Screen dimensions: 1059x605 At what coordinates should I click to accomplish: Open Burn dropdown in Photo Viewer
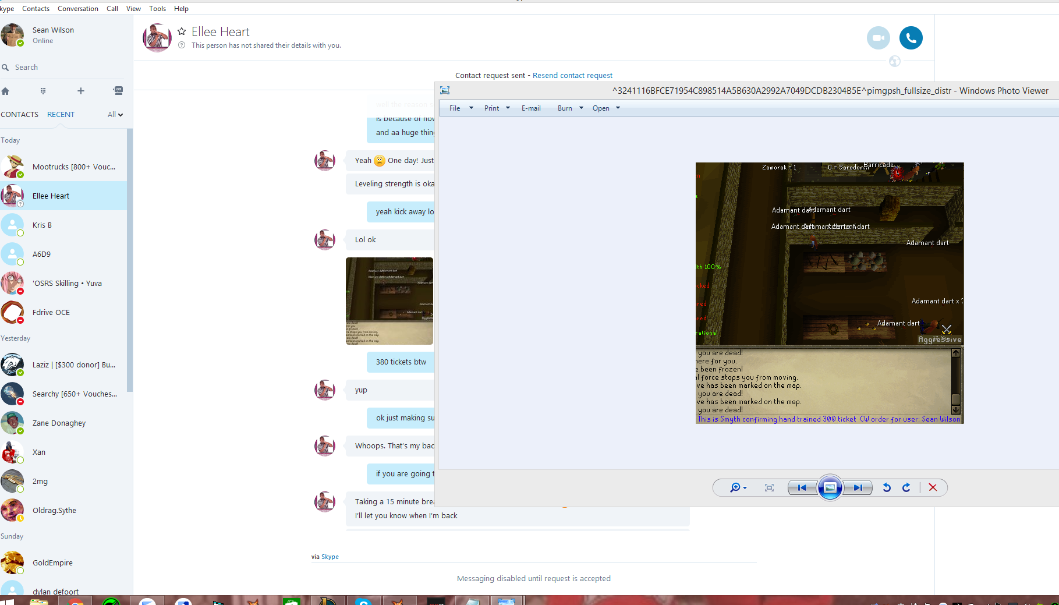(x=570, y=108)
